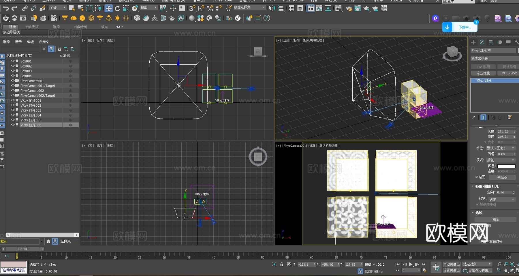
Task: Click Configure Modifier Sets icon
Action: click(x=509, y=117)
